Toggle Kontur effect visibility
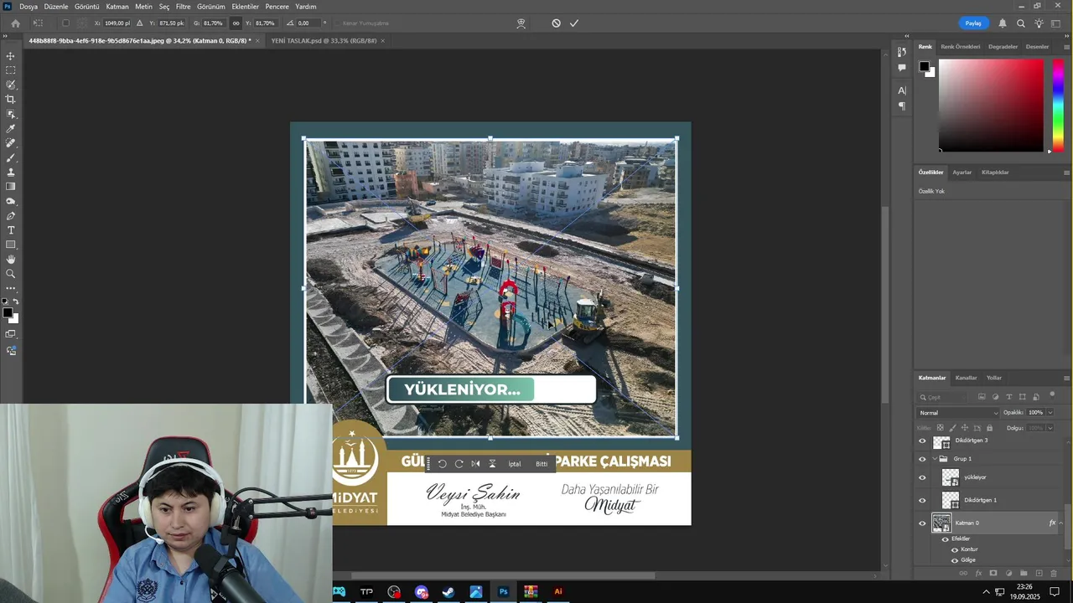 954,549
